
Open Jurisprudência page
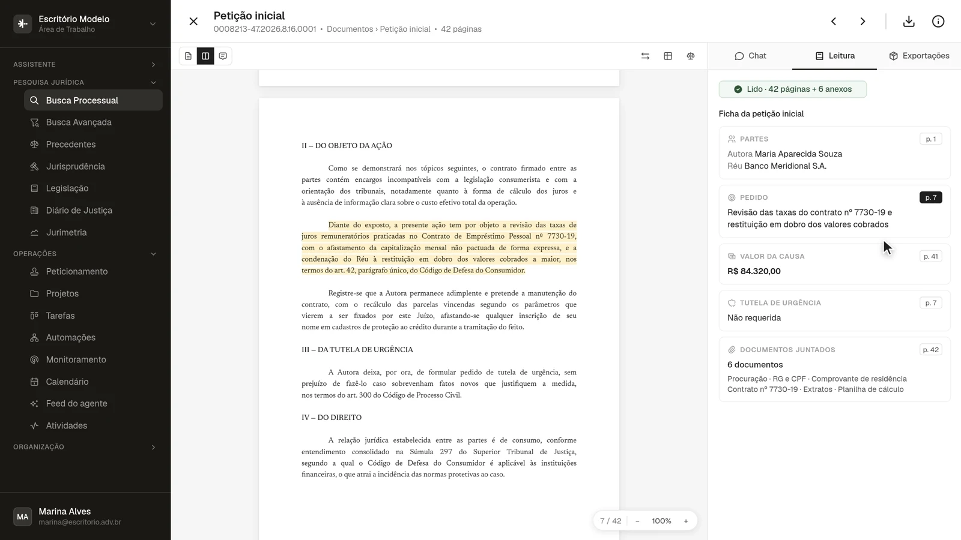point(93,166)
